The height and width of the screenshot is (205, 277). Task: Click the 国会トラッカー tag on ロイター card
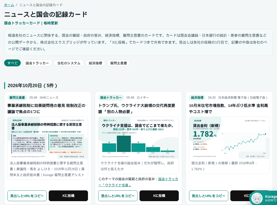pos(111,97)
